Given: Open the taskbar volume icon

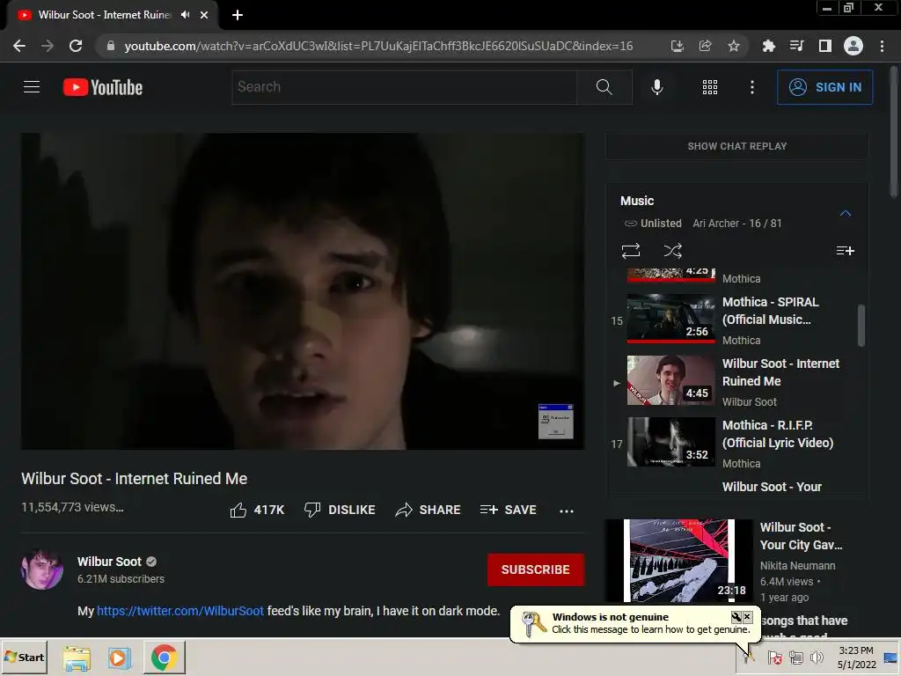Looking at the screenshot, I should pyautogui.click(x=816, y=657).
